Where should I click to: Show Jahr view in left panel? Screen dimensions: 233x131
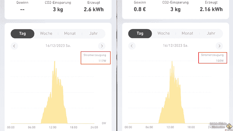[93, 33]
